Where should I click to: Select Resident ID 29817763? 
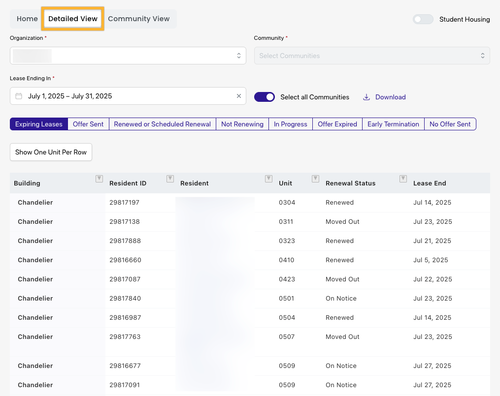[x=125, y=337]
